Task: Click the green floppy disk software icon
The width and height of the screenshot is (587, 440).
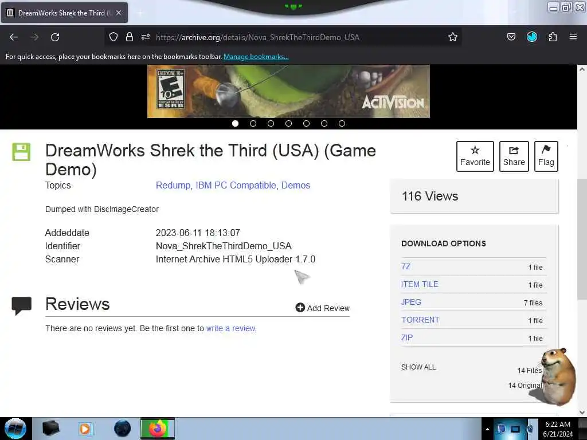Action: point(21,152)
